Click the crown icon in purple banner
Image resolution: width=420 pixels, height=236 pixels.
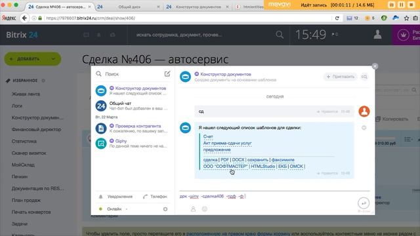403,35
